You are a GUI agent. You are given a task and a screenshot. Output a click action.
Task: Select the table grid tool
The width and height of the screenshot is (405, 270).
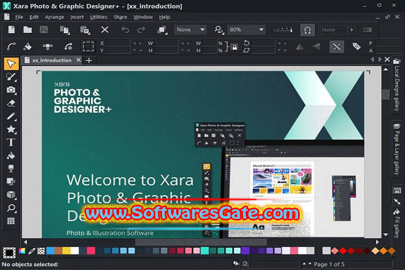click(11, 221)
